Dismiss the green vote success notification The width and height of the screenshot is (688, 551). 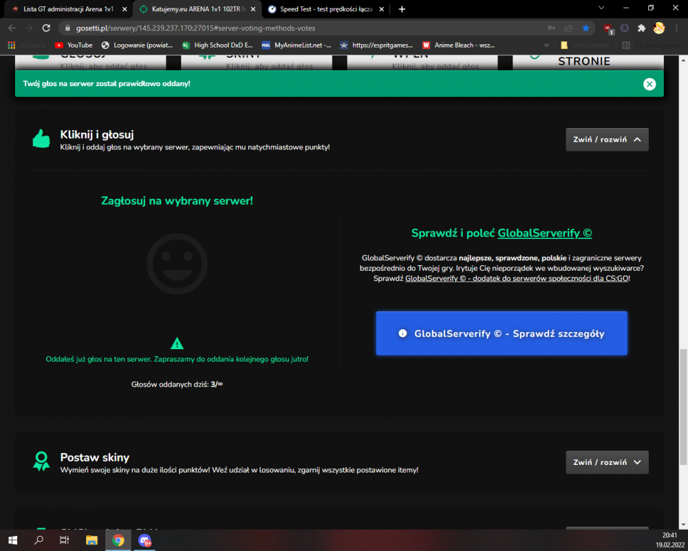649,84
